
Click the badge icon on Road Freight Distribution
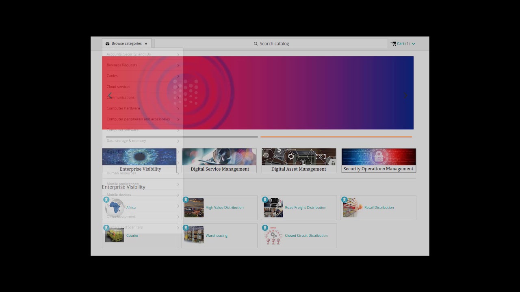(265, 200)
